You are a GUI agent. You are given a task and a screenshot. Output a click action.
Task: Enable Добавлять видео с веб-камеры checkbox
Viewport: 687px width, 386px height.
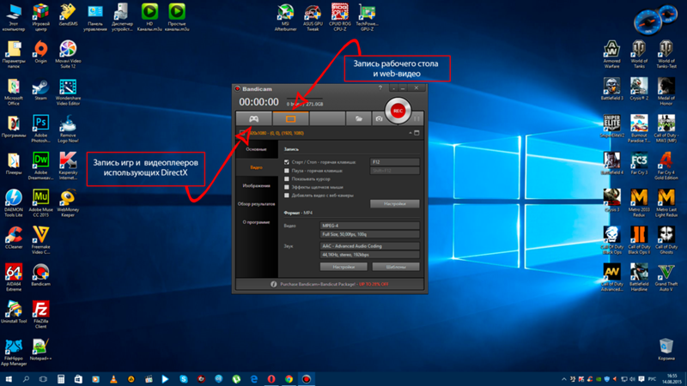(x=287, y=196)
